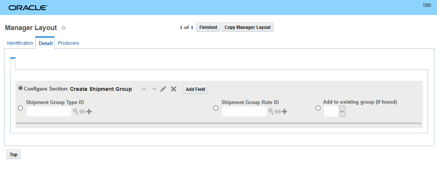The height and width of the screenshot is (169, 437).
Task: Click view glasses icon for Shipment Group Type ID
Action: (x=82, y=112)
